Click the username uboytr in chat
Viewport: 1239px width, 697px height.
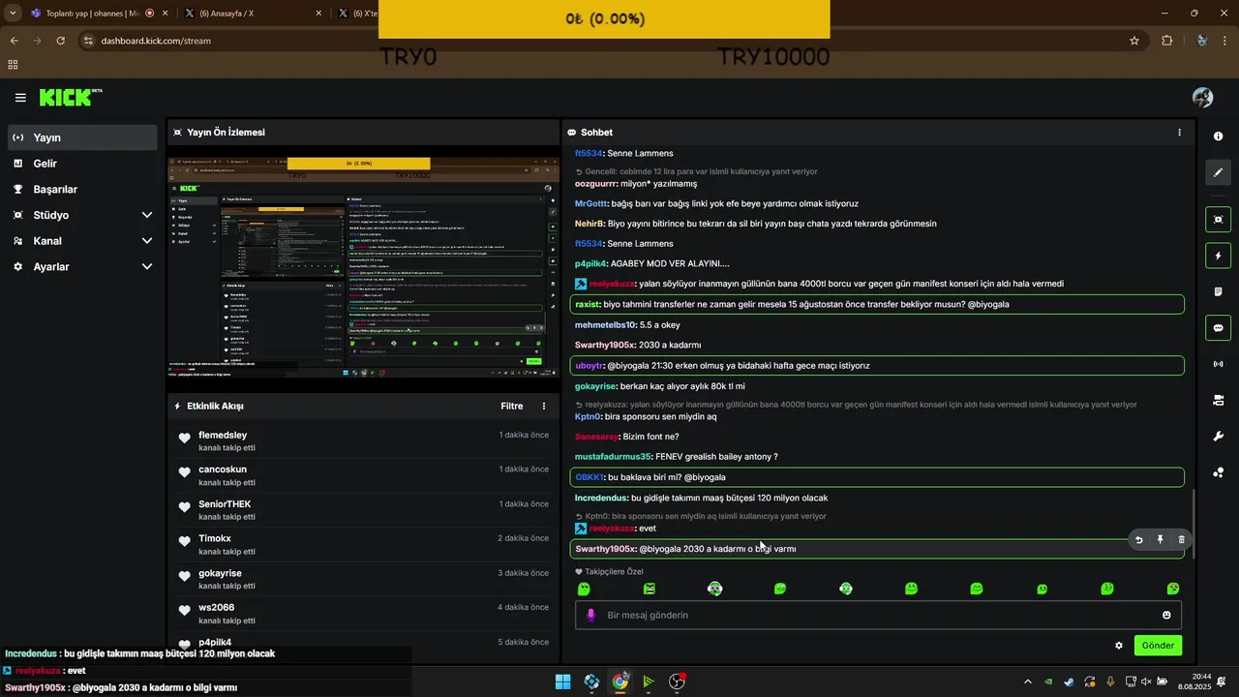(x=589, y=366)
